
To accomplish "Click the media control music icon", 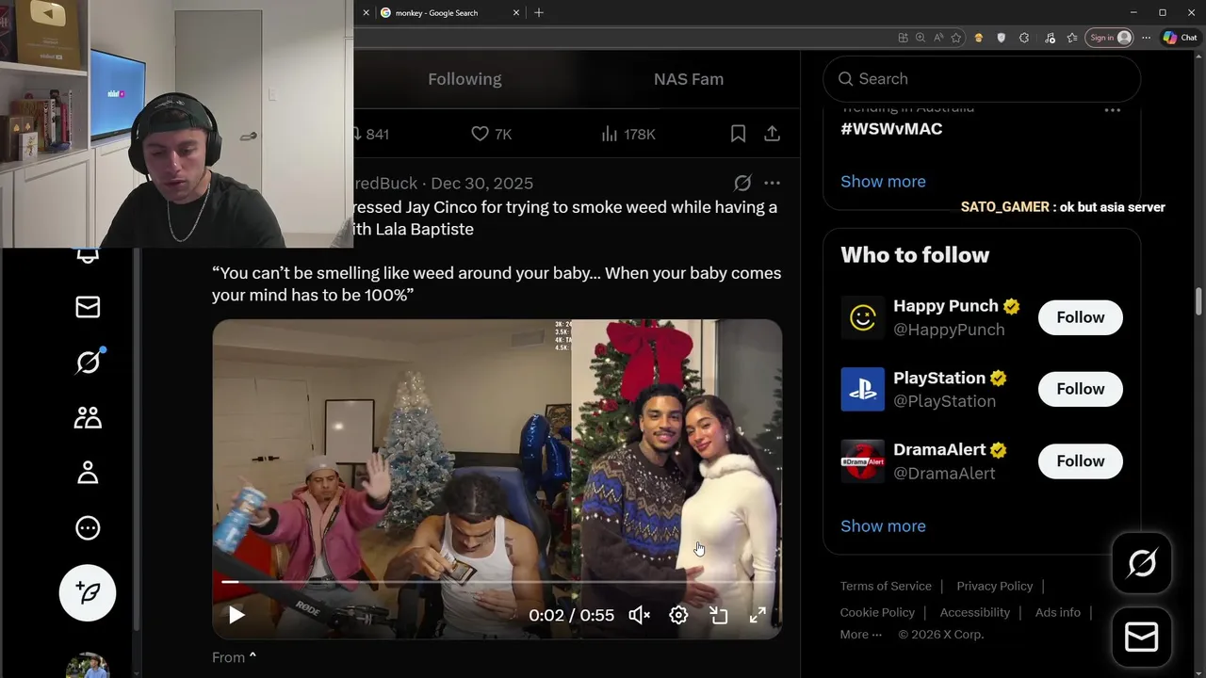I will click(1050, 38).
